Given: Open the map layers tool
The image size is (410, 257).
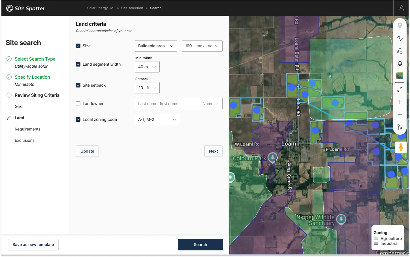Looking at the screenshot, I should (400, 63).
